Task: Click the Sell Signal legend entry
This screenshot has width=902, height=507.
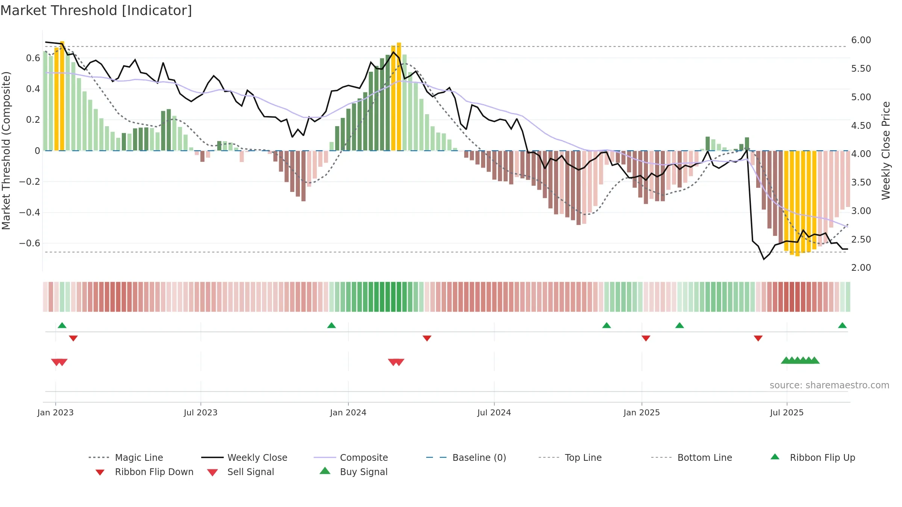Action: pyautogui.click(x=241, y=472)
